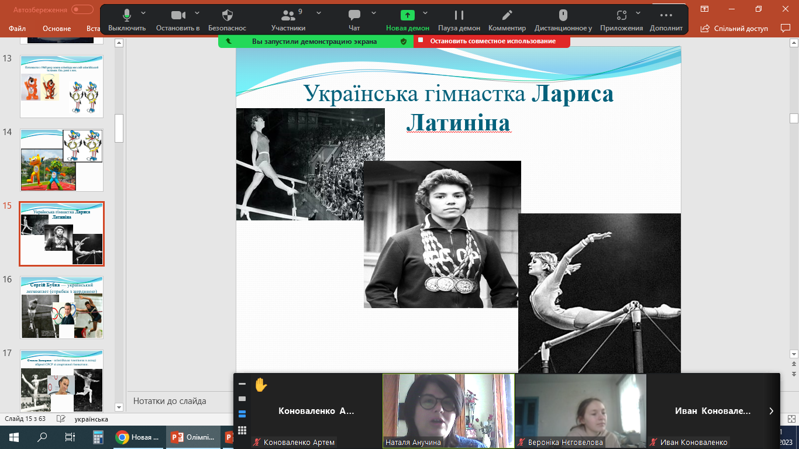Open ribbon display options icon in title bar
Image resolution: width=799 pixels, height=449 pixels.
tap(704, 9)
